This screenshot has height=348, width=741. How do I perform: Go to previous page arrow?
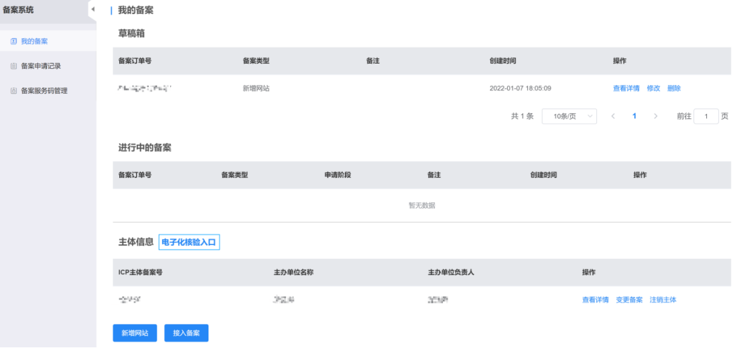(612, 116)
